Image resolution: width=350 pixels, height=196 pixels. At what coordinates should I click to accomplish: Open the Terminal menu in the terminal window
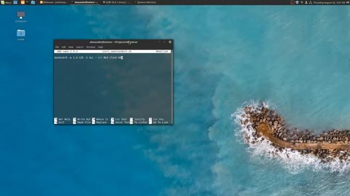pyautogui.click(x=90, y=47)
